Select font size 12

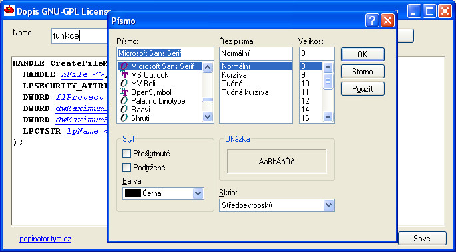tap(311, 101)
